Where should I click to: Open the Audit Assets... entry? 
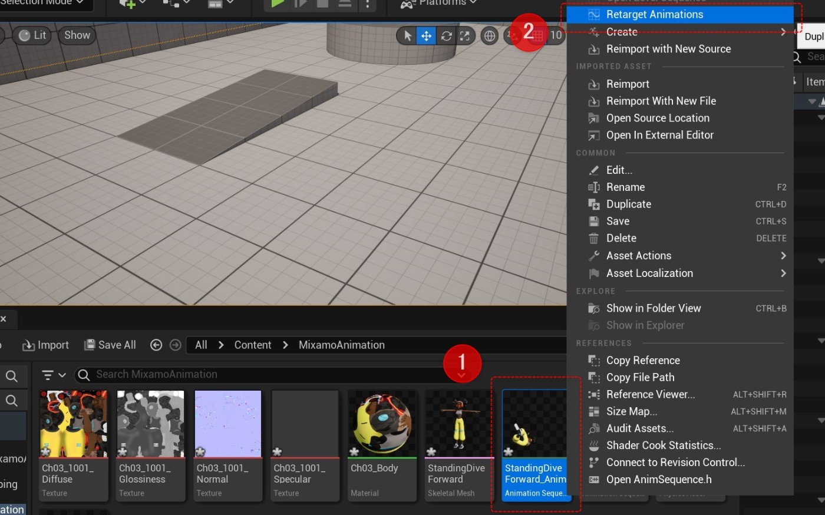pos(680,428)
